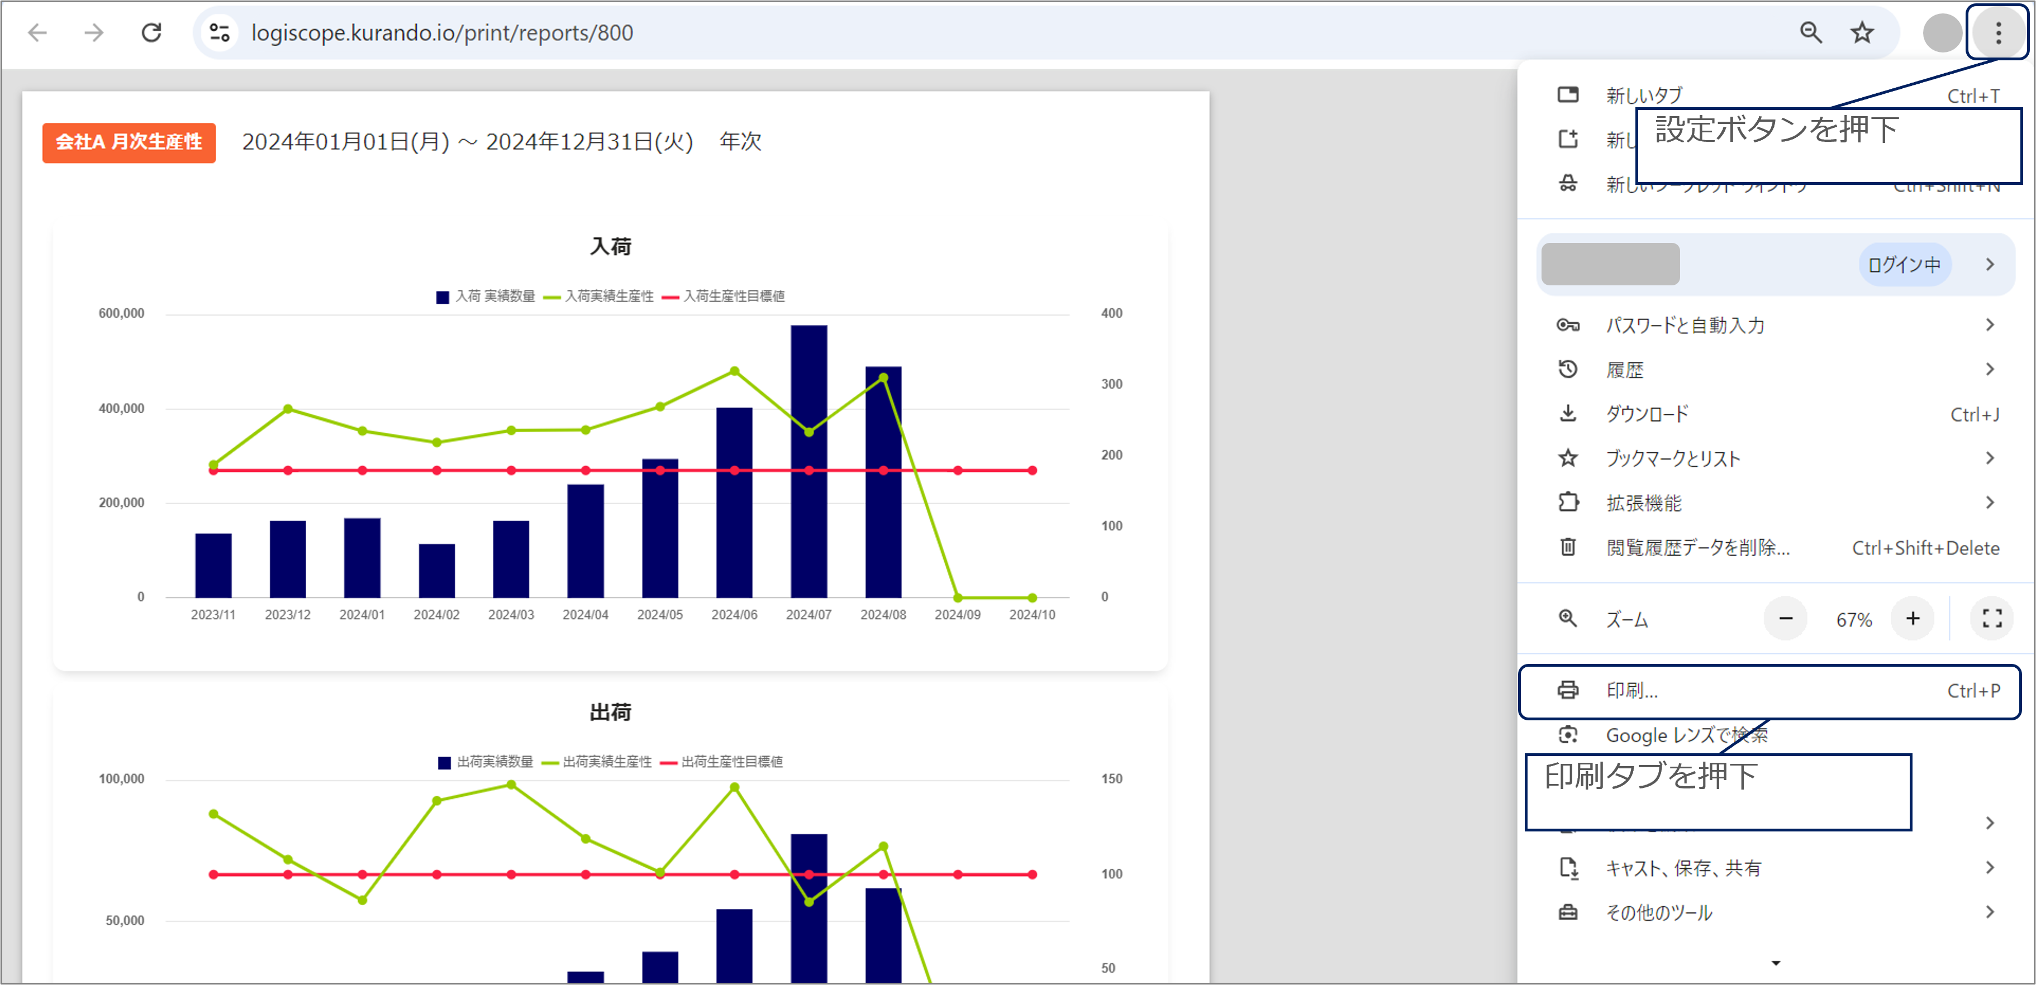Decrease zoom with the minus button
Screen dimensions: 2036x985
pyautogui.click(x=1786, y=619)
